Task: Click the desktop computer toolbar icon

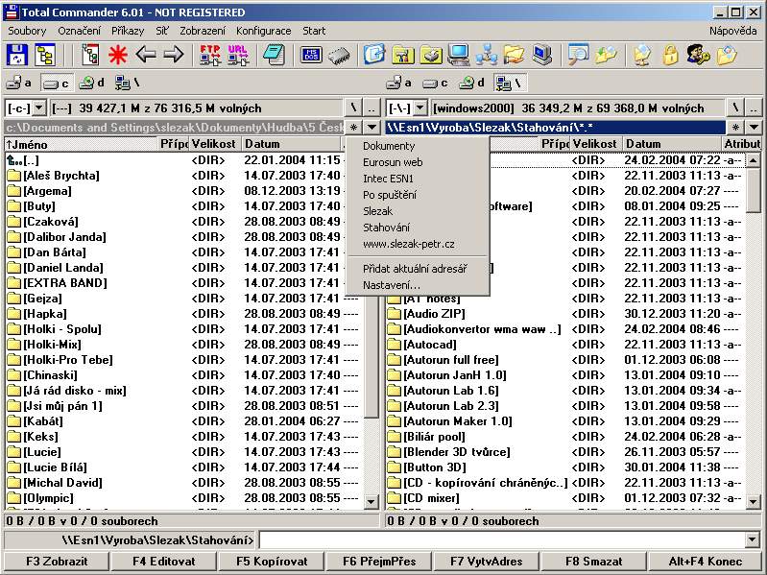Action: 458,55
